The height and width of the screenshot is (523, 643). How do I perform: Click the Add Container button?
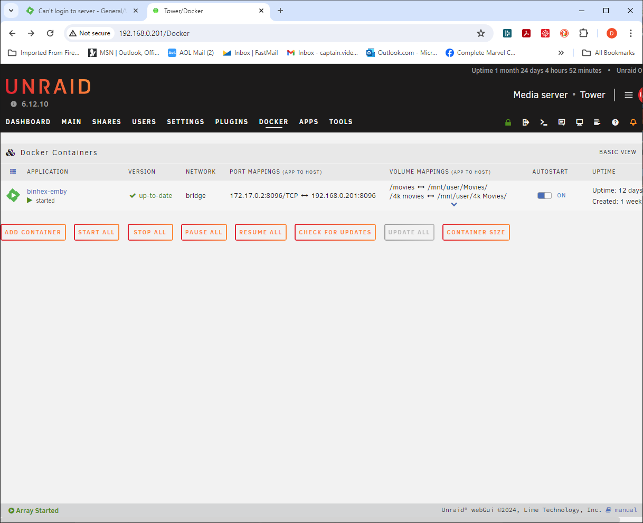[33, 232]
